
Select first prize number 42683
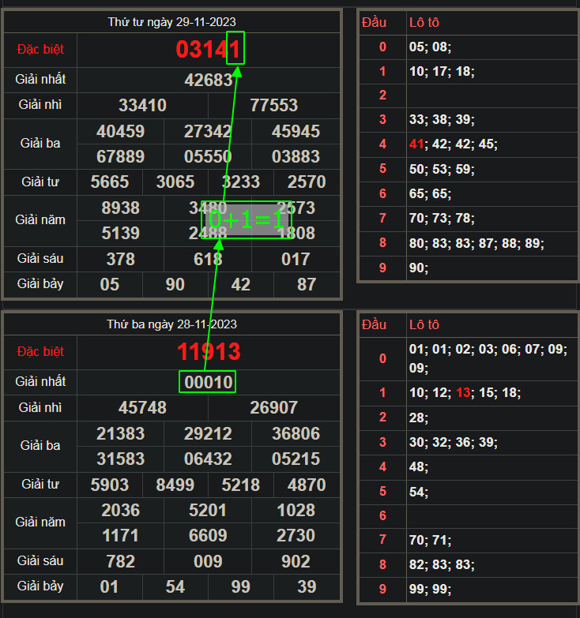(209, 80)
